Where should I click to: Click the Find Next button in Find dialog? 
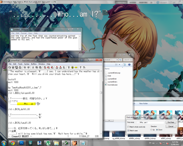tap(171, 122)
